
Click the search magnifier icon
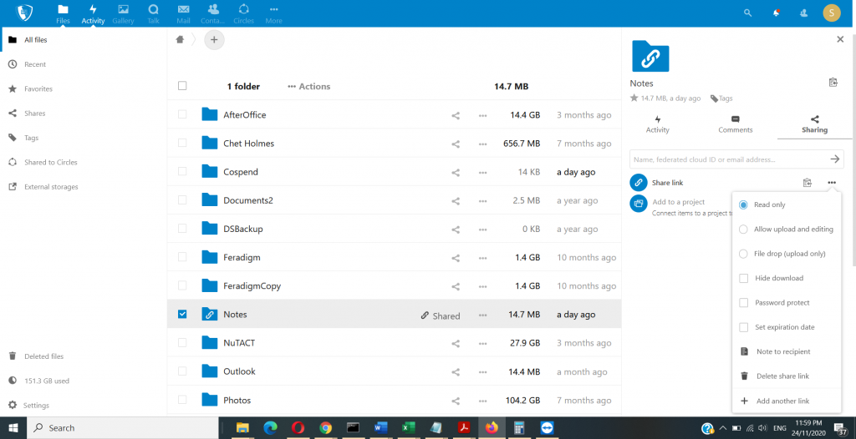click(748, 13)
